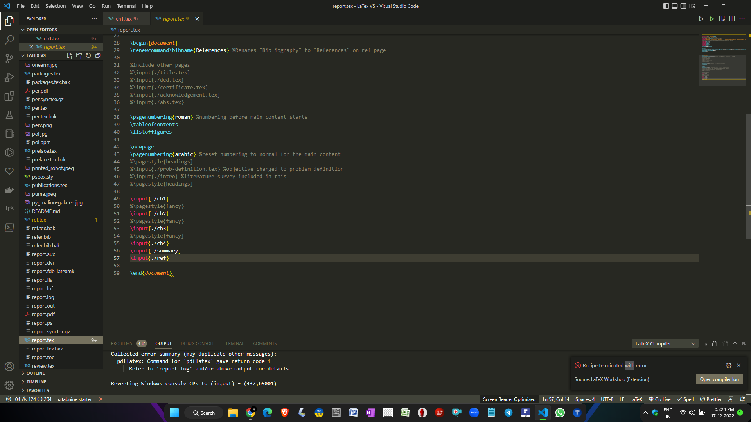Open the Extensions view
The height and width of the screenshot is (422, 751).
click(x=9, y=96)
